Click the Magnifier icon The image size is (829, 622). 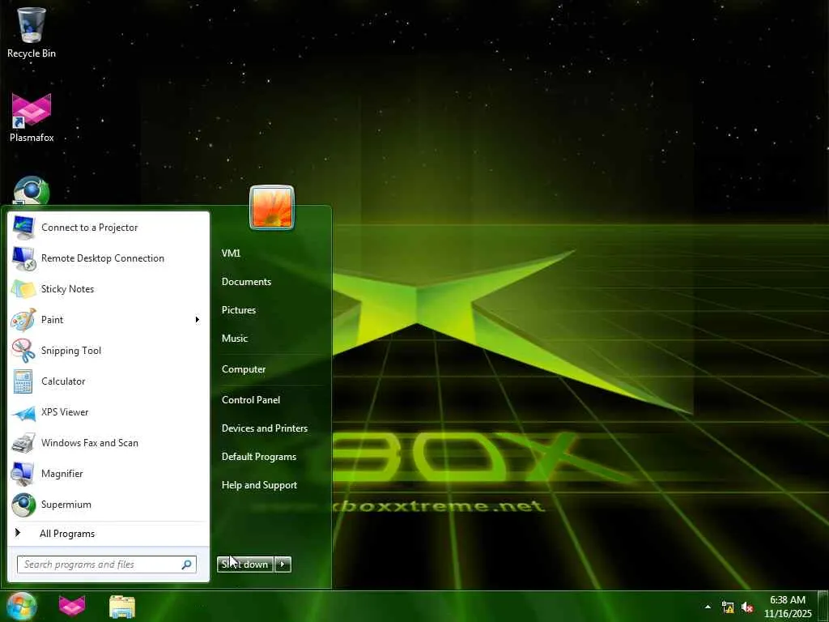click(23, 473)
